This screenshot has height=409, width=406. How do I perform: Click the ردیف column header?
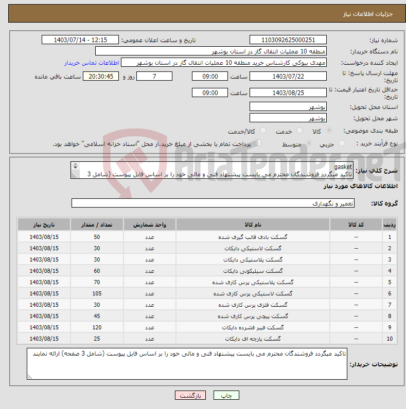390,225
